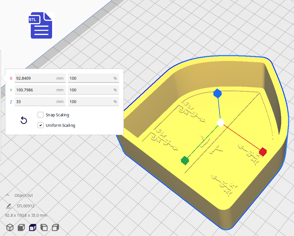This screenshot has height=236, width=294.
Task: Click the blue Z-axis scale handle
Action: tap(217, 93)
